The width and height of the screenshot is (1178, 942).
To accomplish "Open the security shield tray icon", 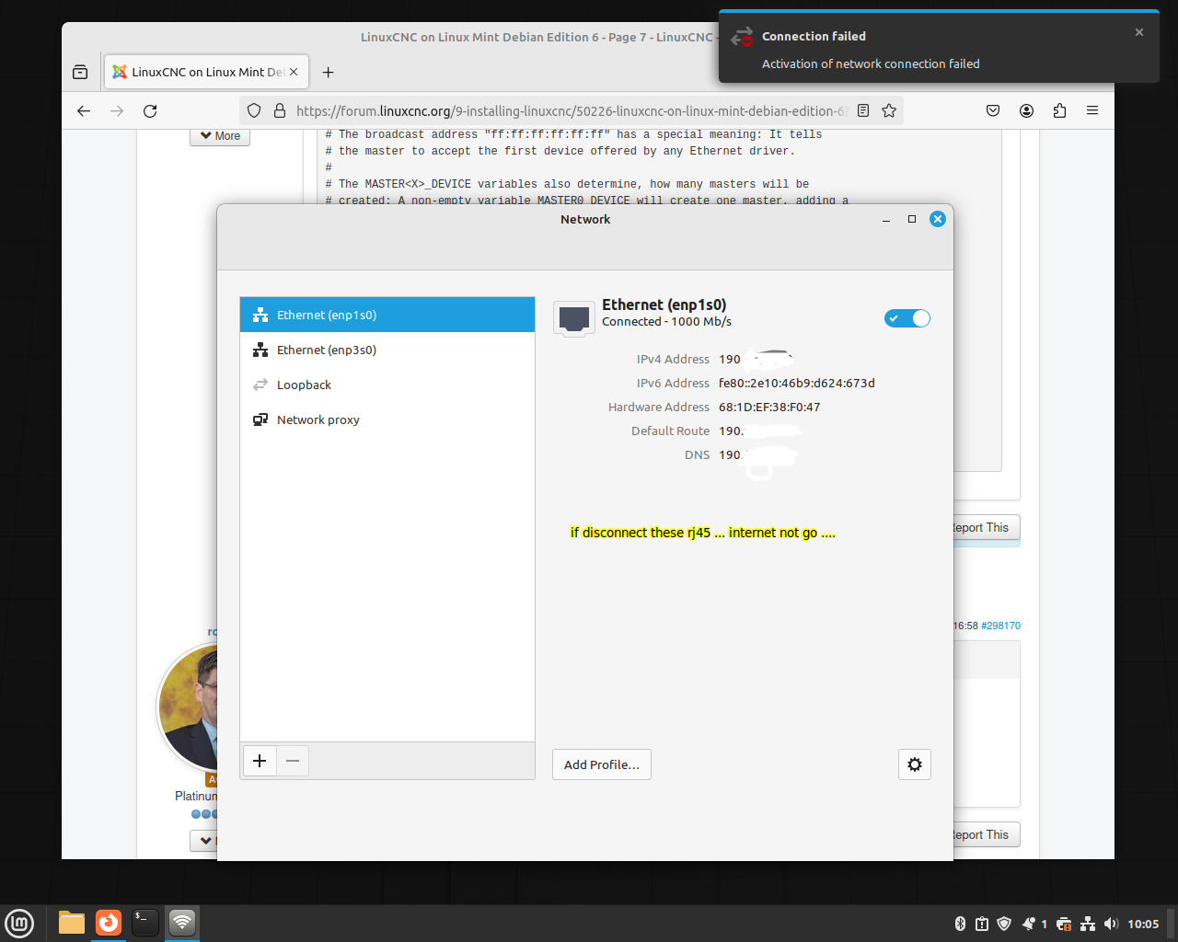I will point(1004,924).
